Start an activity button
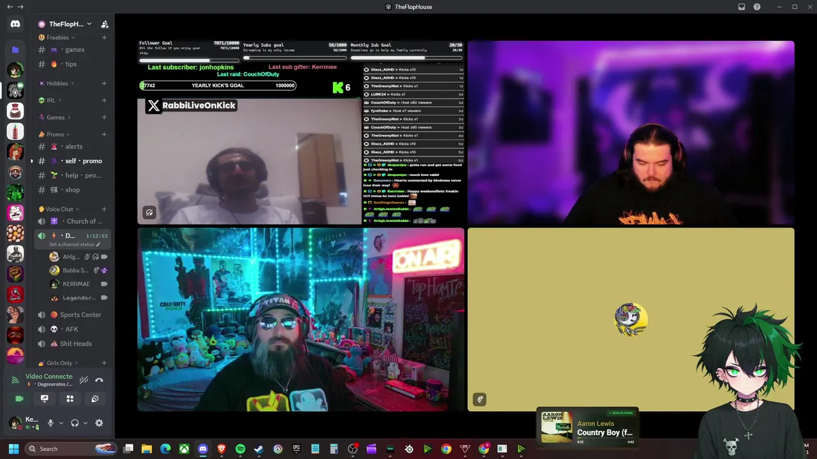 click(70, 398)
